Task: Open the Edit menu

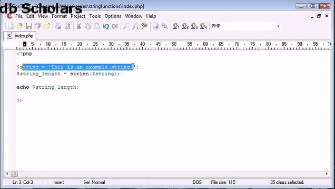Action: tap(30, 16)
